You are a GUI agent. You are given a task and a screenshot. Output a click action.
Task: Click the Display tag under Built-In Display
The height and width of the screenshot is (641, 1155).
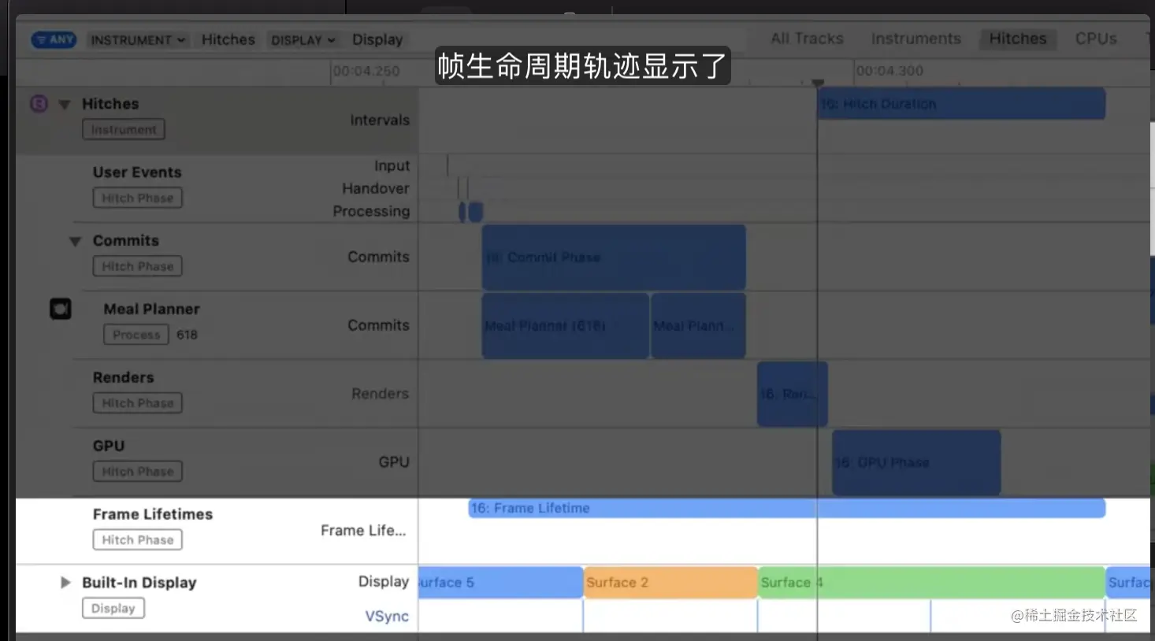pyautogui.click(x=113, y=609)
